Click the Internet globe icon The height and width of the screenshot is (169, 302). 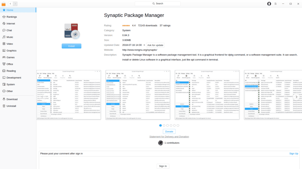4,23
